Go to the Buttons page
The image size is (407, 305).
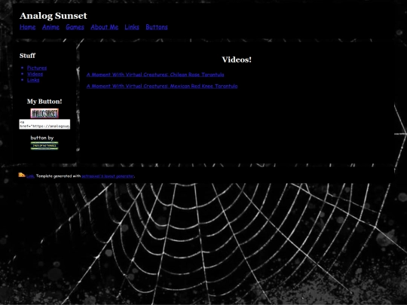(157, 27)
